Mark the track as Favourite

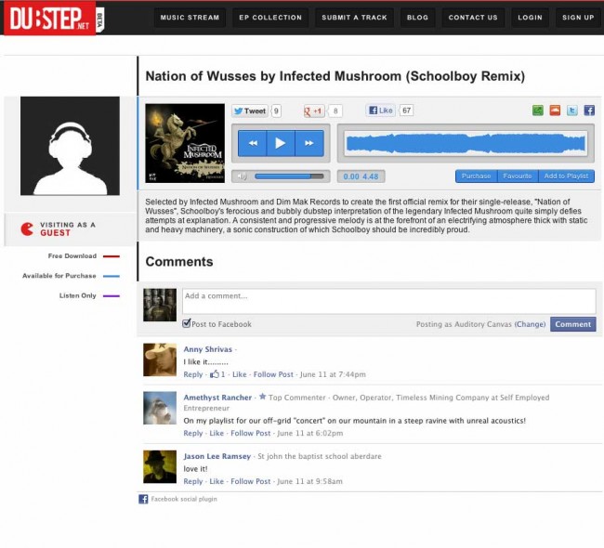coord(518,176)
